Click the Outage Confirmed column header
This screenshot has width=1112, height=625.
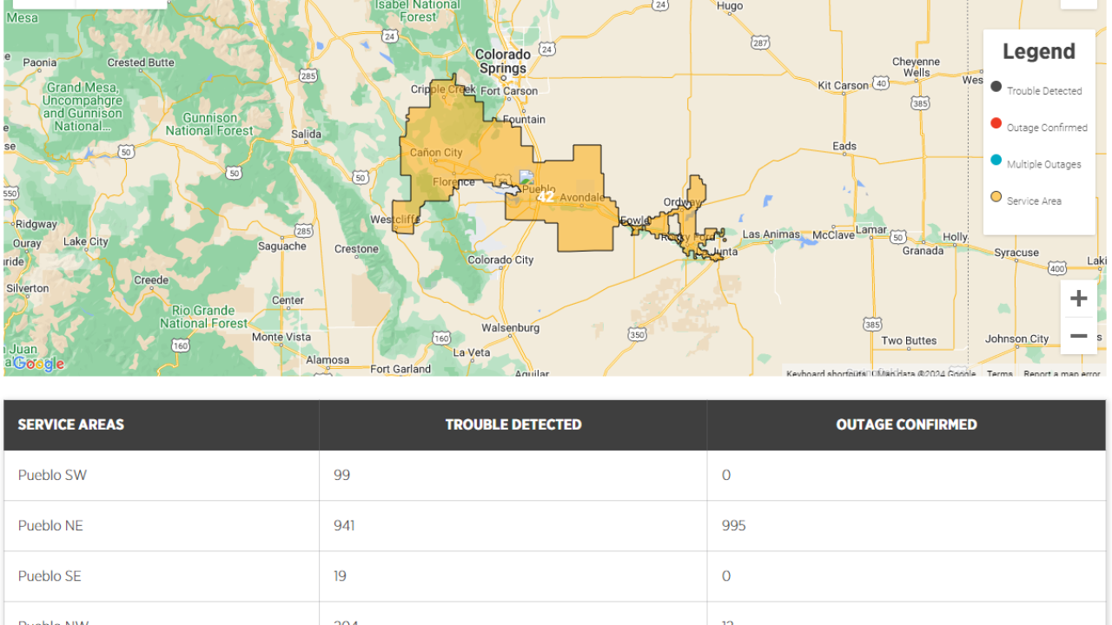coord(906,424)
